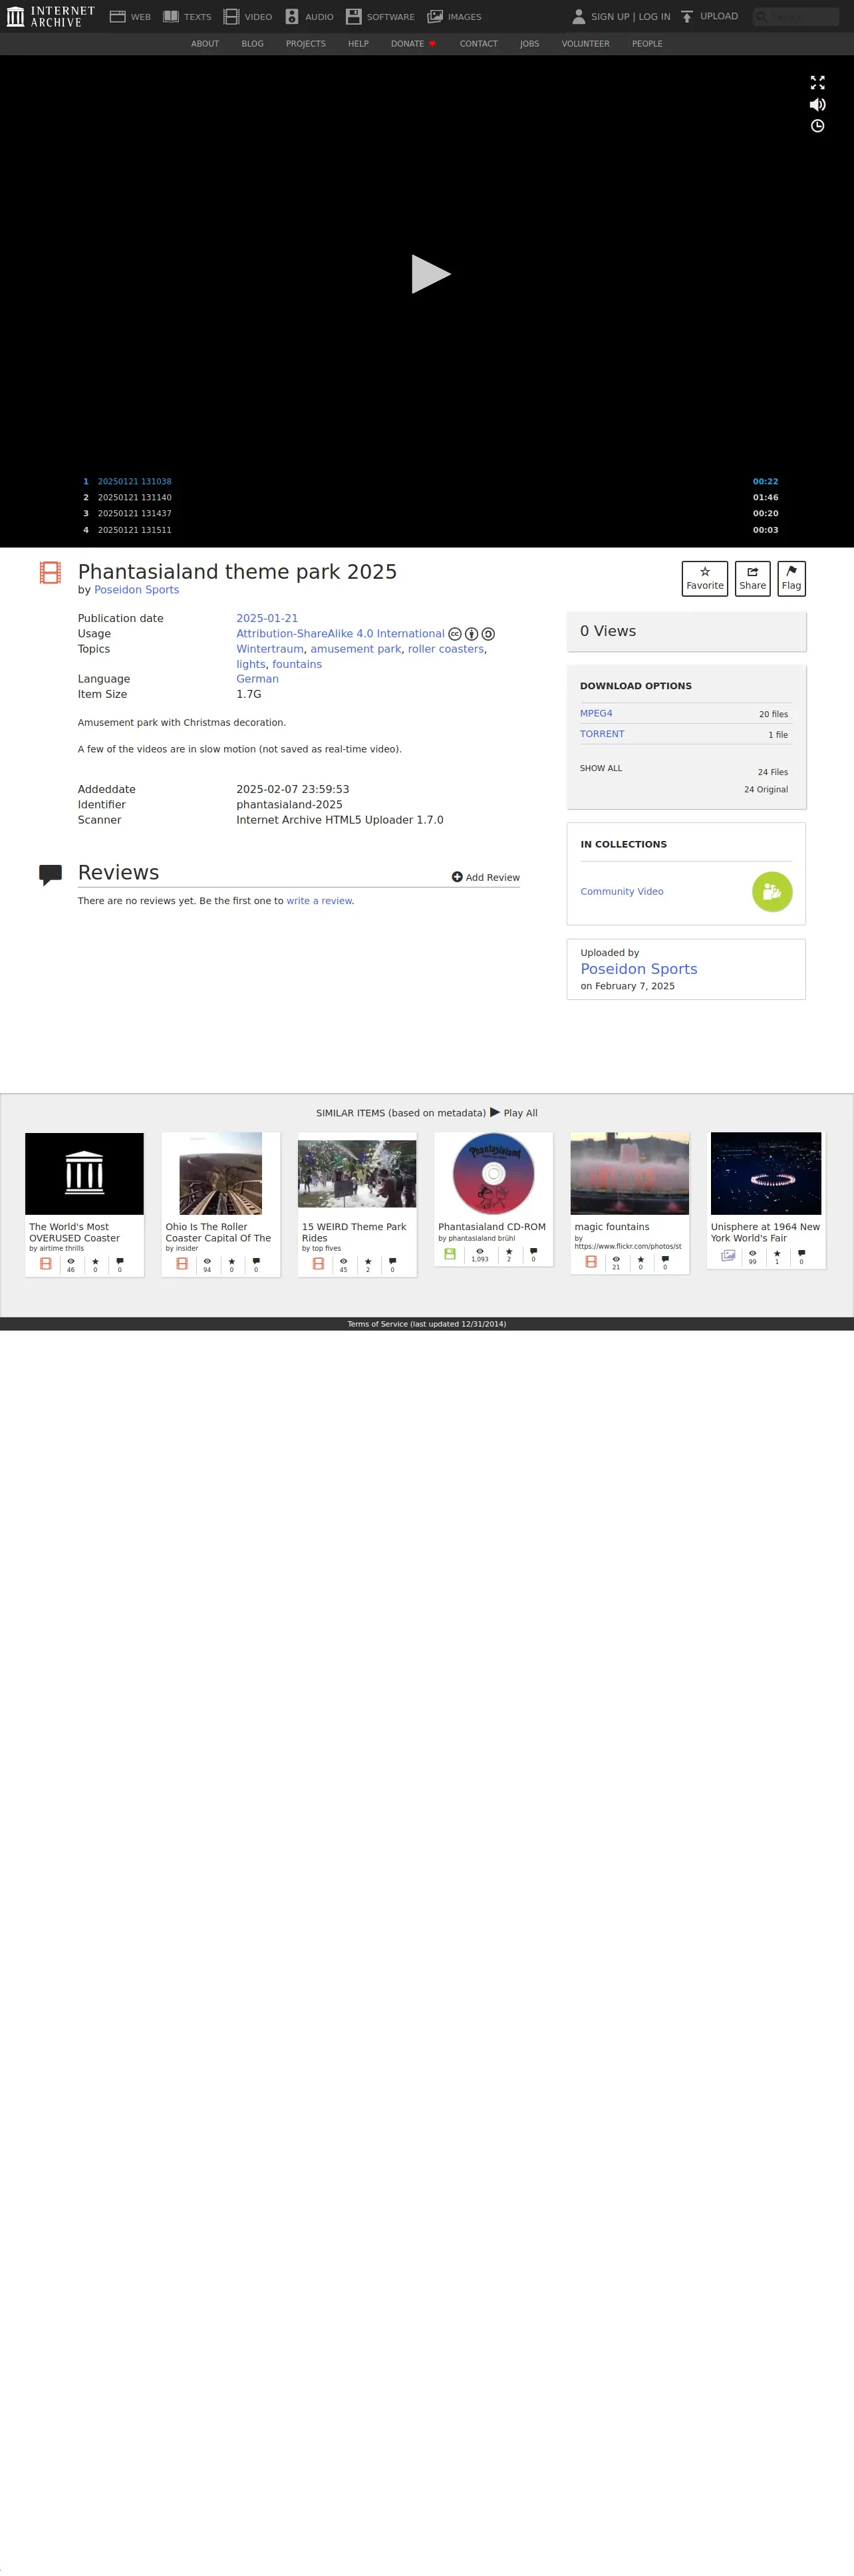Open the Help link

click(x=358, y=44)
